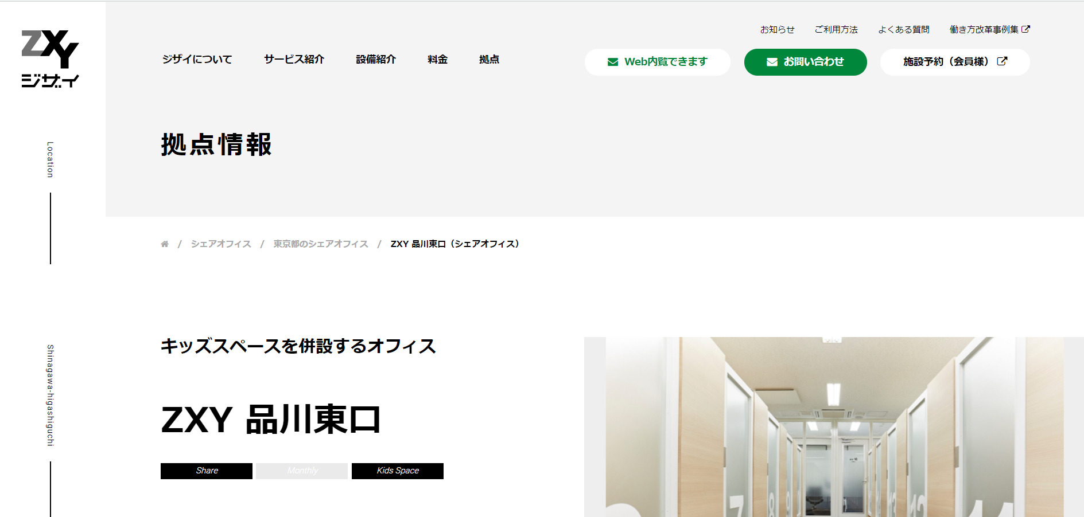Select the Share tag
The height and width of the screenshot is (517, 1084).
pyautogui.click(x=207, y=471)
